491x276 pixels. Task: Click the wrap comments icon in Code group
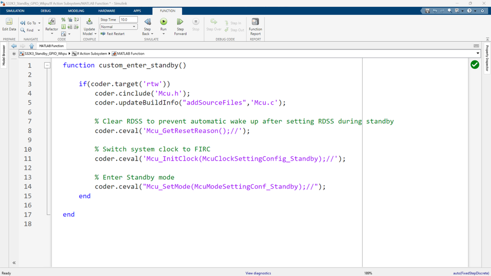(x=76, y=20)
